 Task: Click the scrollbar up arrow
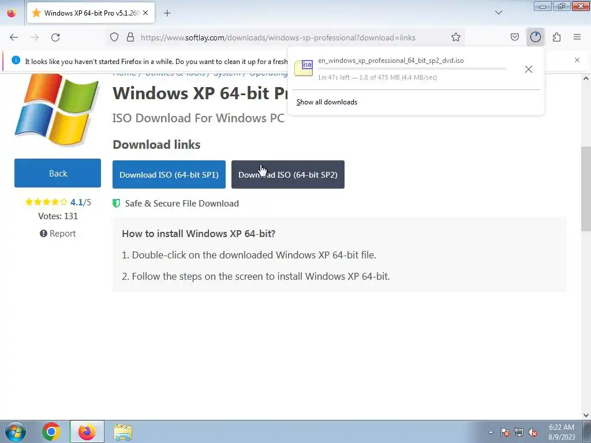(x=586, y=78)
